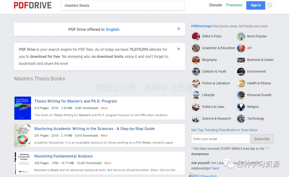The height and width of the screenshot is (177, 289).
Task: Dismiss the language offer banner
Action: pos(179,29)
